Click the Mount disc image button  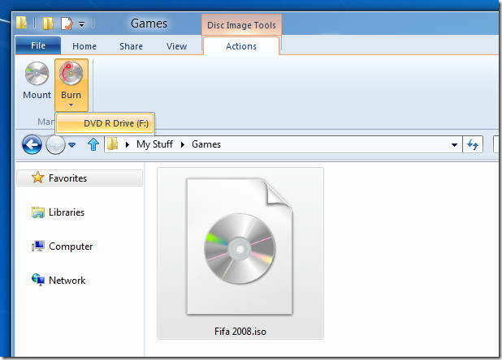click(37, 80)
